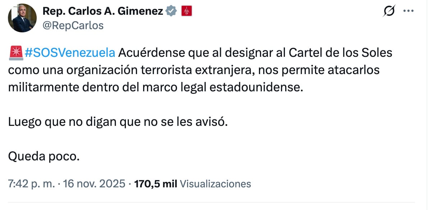428x210 pixels.
Task: Click the text Queda poco.
Action: click(x=44, y=156)
